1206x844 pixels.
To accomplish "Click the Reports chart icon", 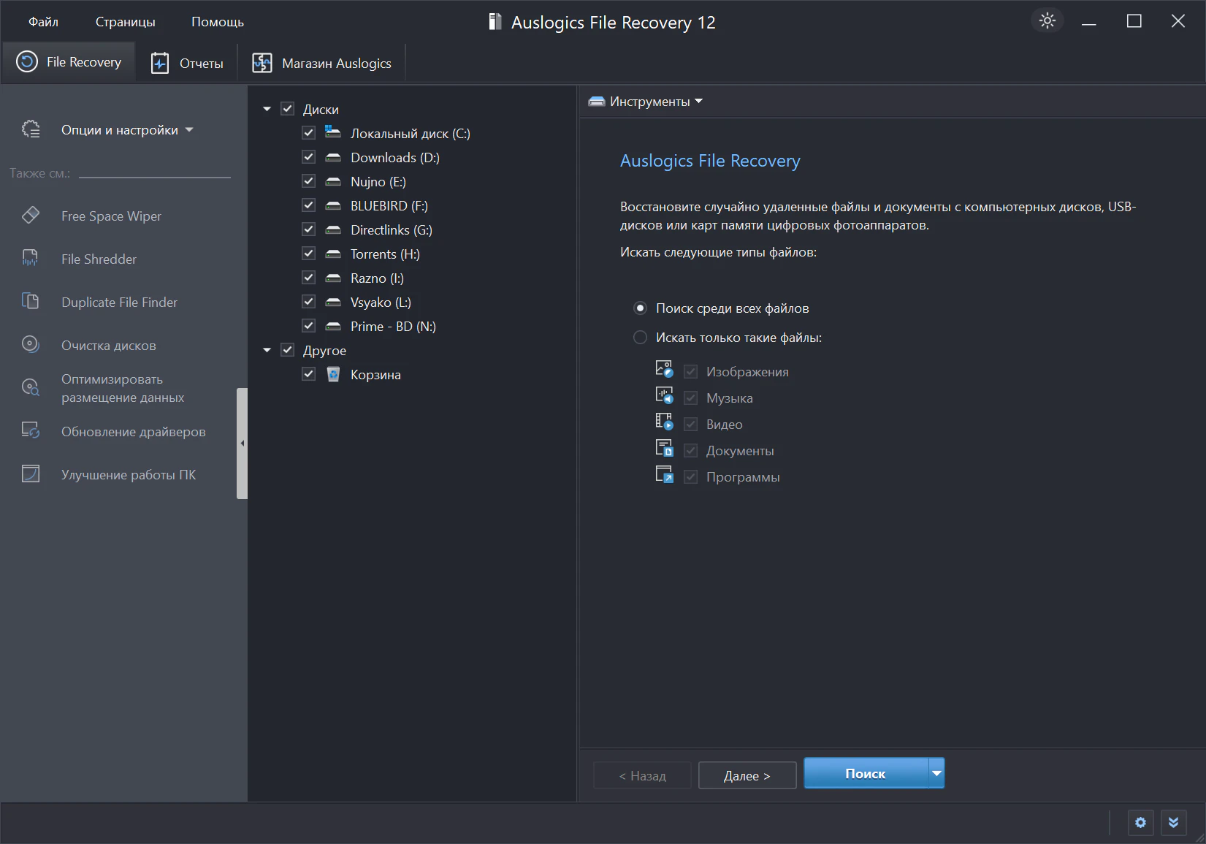I will point(160,64).
